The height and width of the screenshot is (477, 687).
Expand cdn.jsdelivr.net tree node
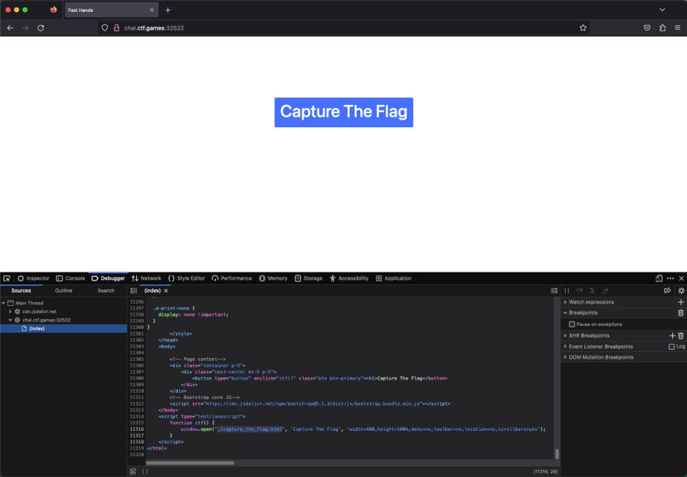[x=10, y=312]
